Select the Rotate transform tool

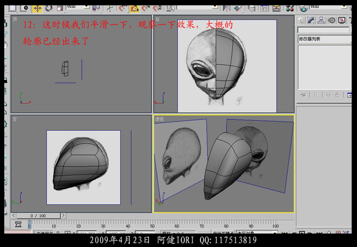tap(49, 9)
